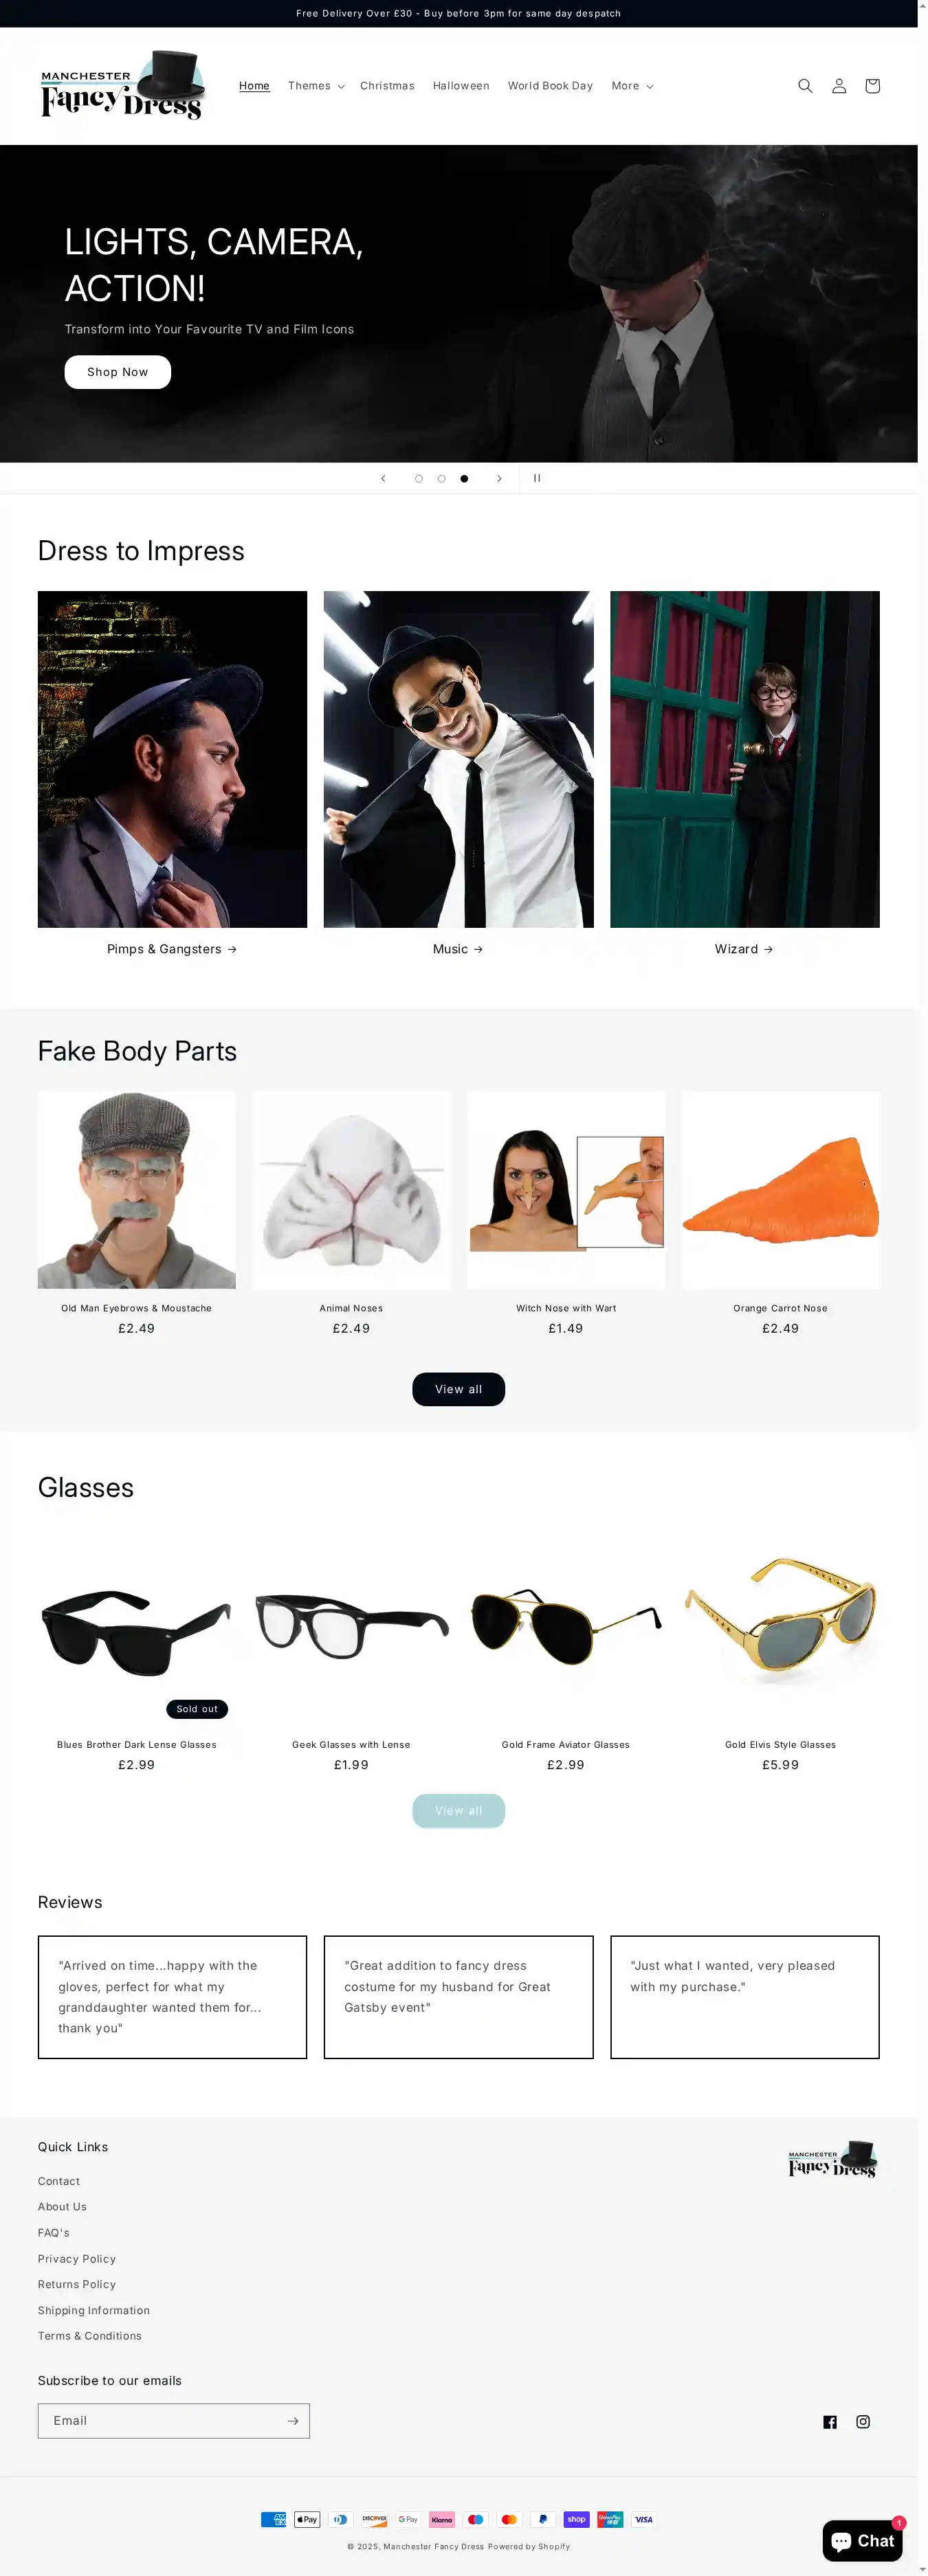This screenshot has height=2576, width=928.
Task: Open the Returns Policy link
Action: (x=77, y=2284)
